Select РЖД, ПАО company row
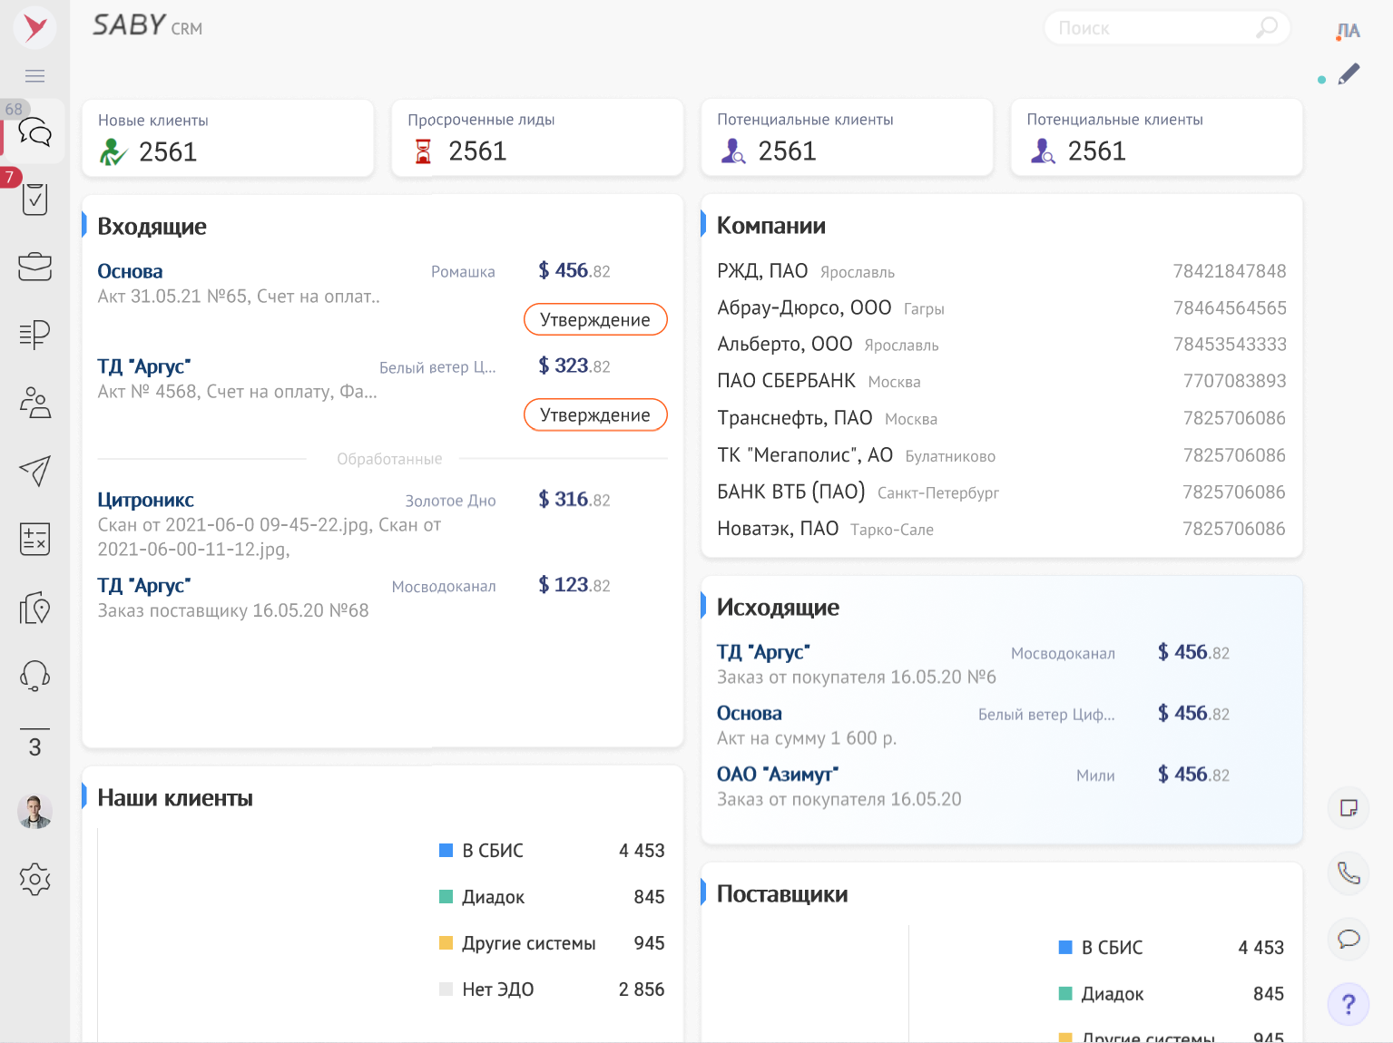 coord(1002,271)
